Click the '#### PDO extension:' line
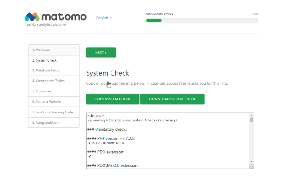This screenshot has width=281, height=177. [105, 152]
